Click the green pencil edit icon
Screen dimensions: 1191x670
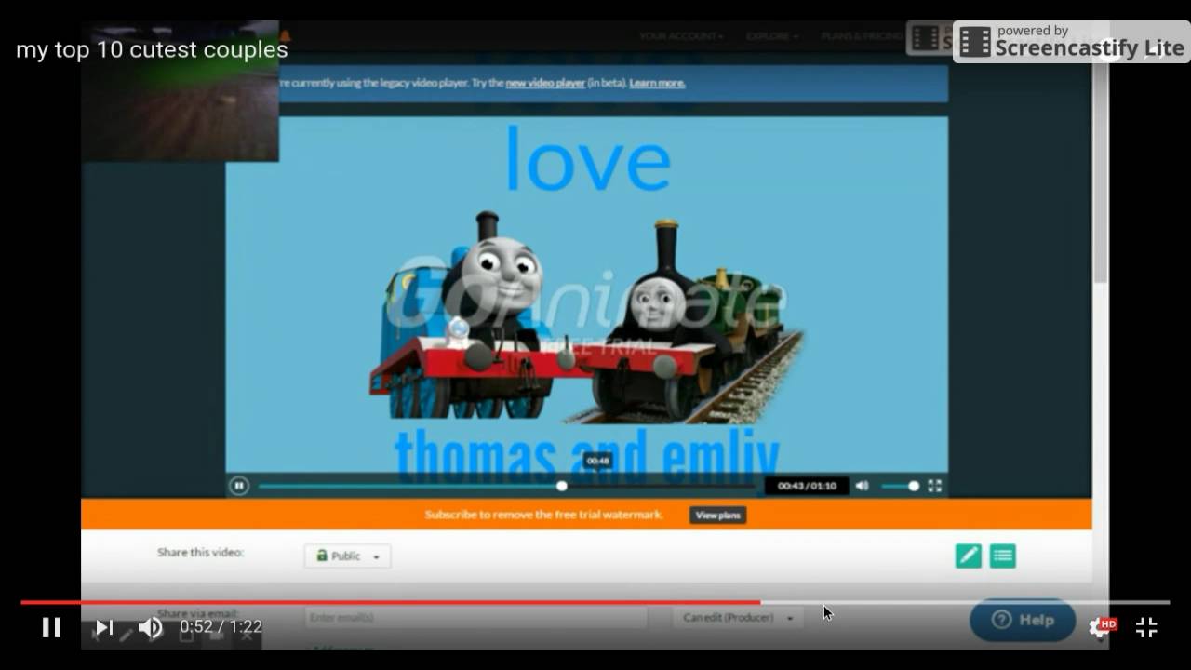[968, 556]
